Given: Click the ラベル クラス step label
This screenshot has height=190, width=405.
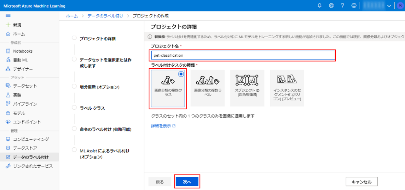Looking at the screenshot, I should point(92,108).
